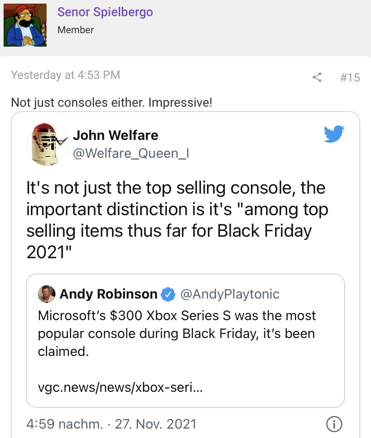Click the tweet info circle icon

pos(334,424)
